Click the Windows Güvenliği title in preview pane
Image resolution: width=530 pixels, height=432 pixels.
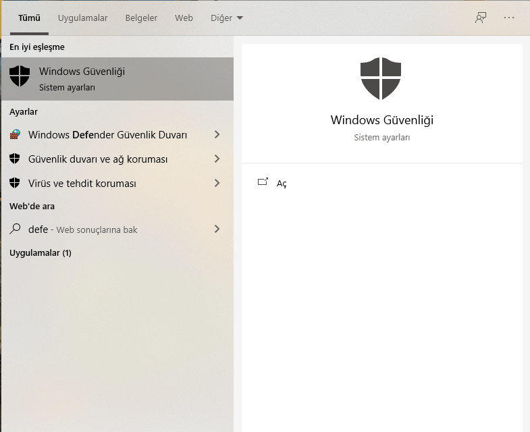point(382,120)
